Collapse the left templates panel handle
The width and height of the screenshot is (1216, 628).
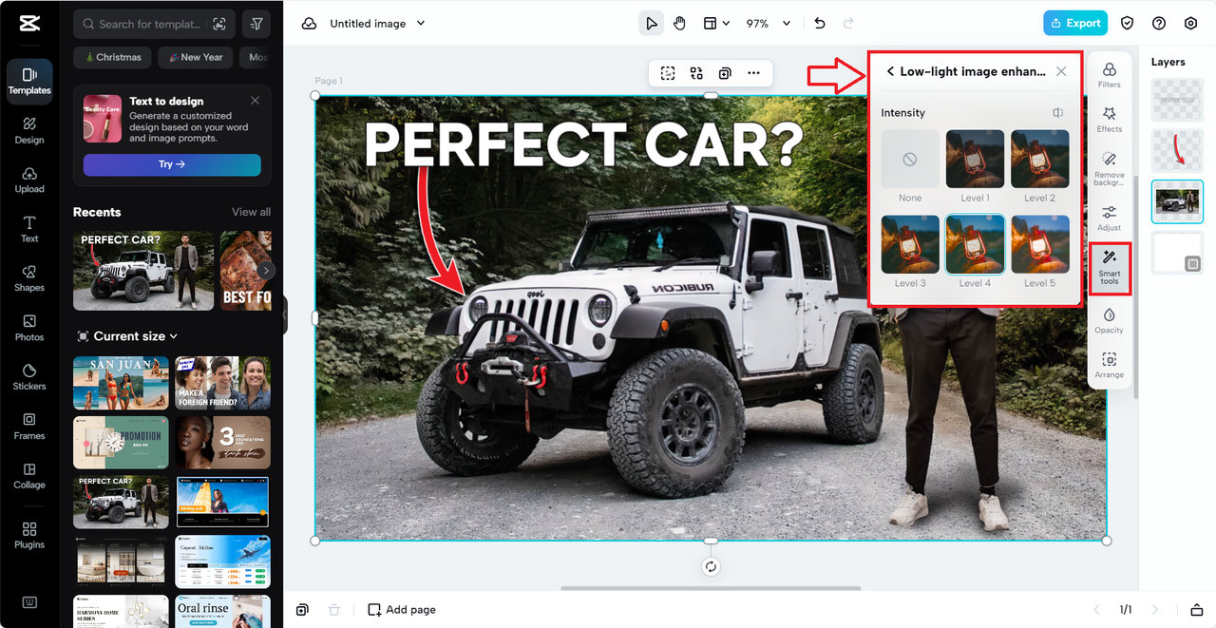tap(284, 314)
